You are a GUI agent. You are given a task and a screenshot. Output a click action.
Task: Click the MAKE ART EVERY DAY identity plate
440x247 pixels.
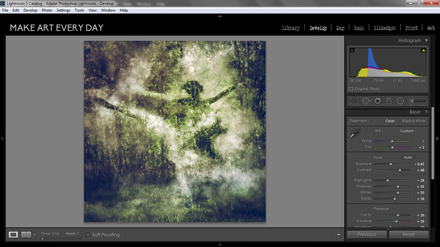pyautogui.click(x=57, y=28)
